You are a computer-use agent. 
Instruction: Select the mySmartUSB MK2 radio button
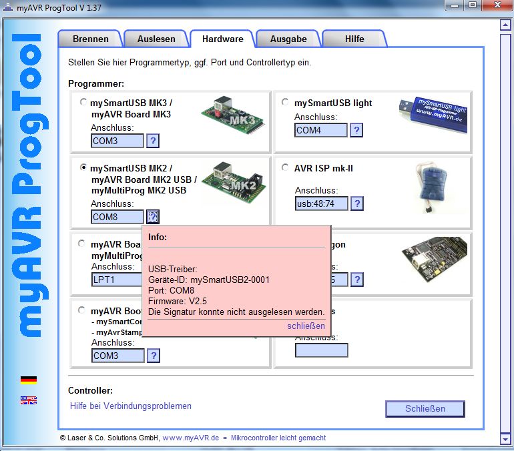(83, 167)
